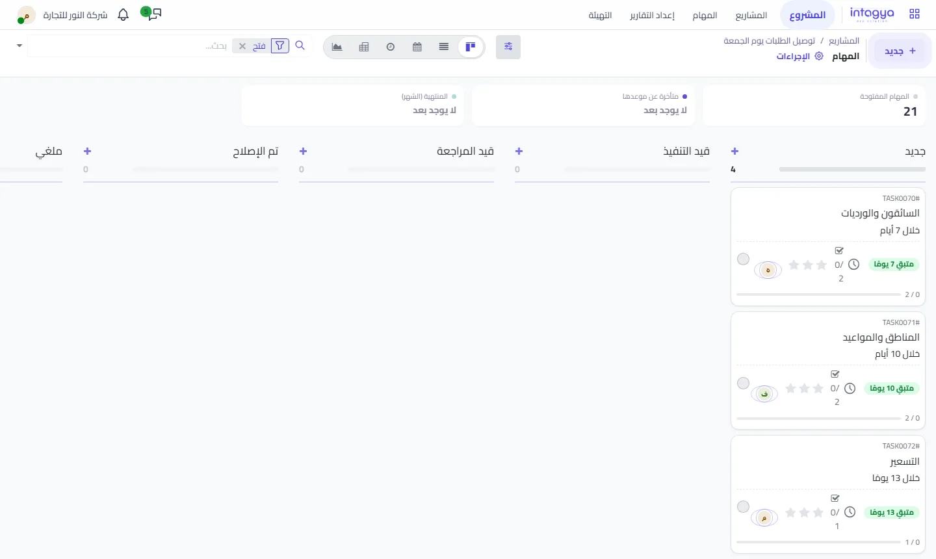The image size is (936, 559).
Task: Set star priority on المناطق والمواعيد card
Action: 804,388
